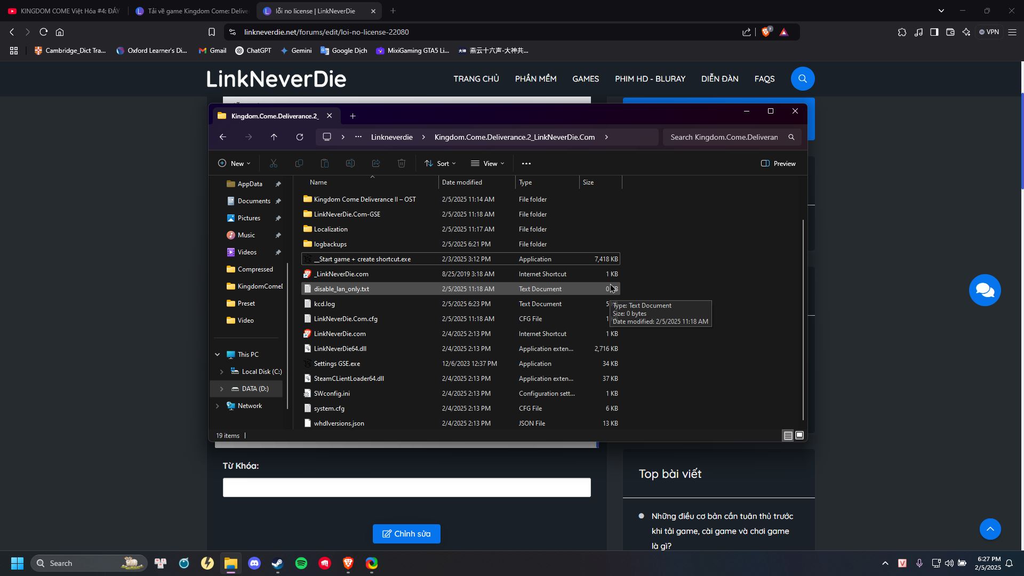Click the LinkNeverDie site search icon
Screen dimensions: 1024x576
pos(803,79)
